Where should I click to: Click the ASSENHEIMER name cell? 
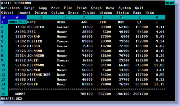coord(39,75)
